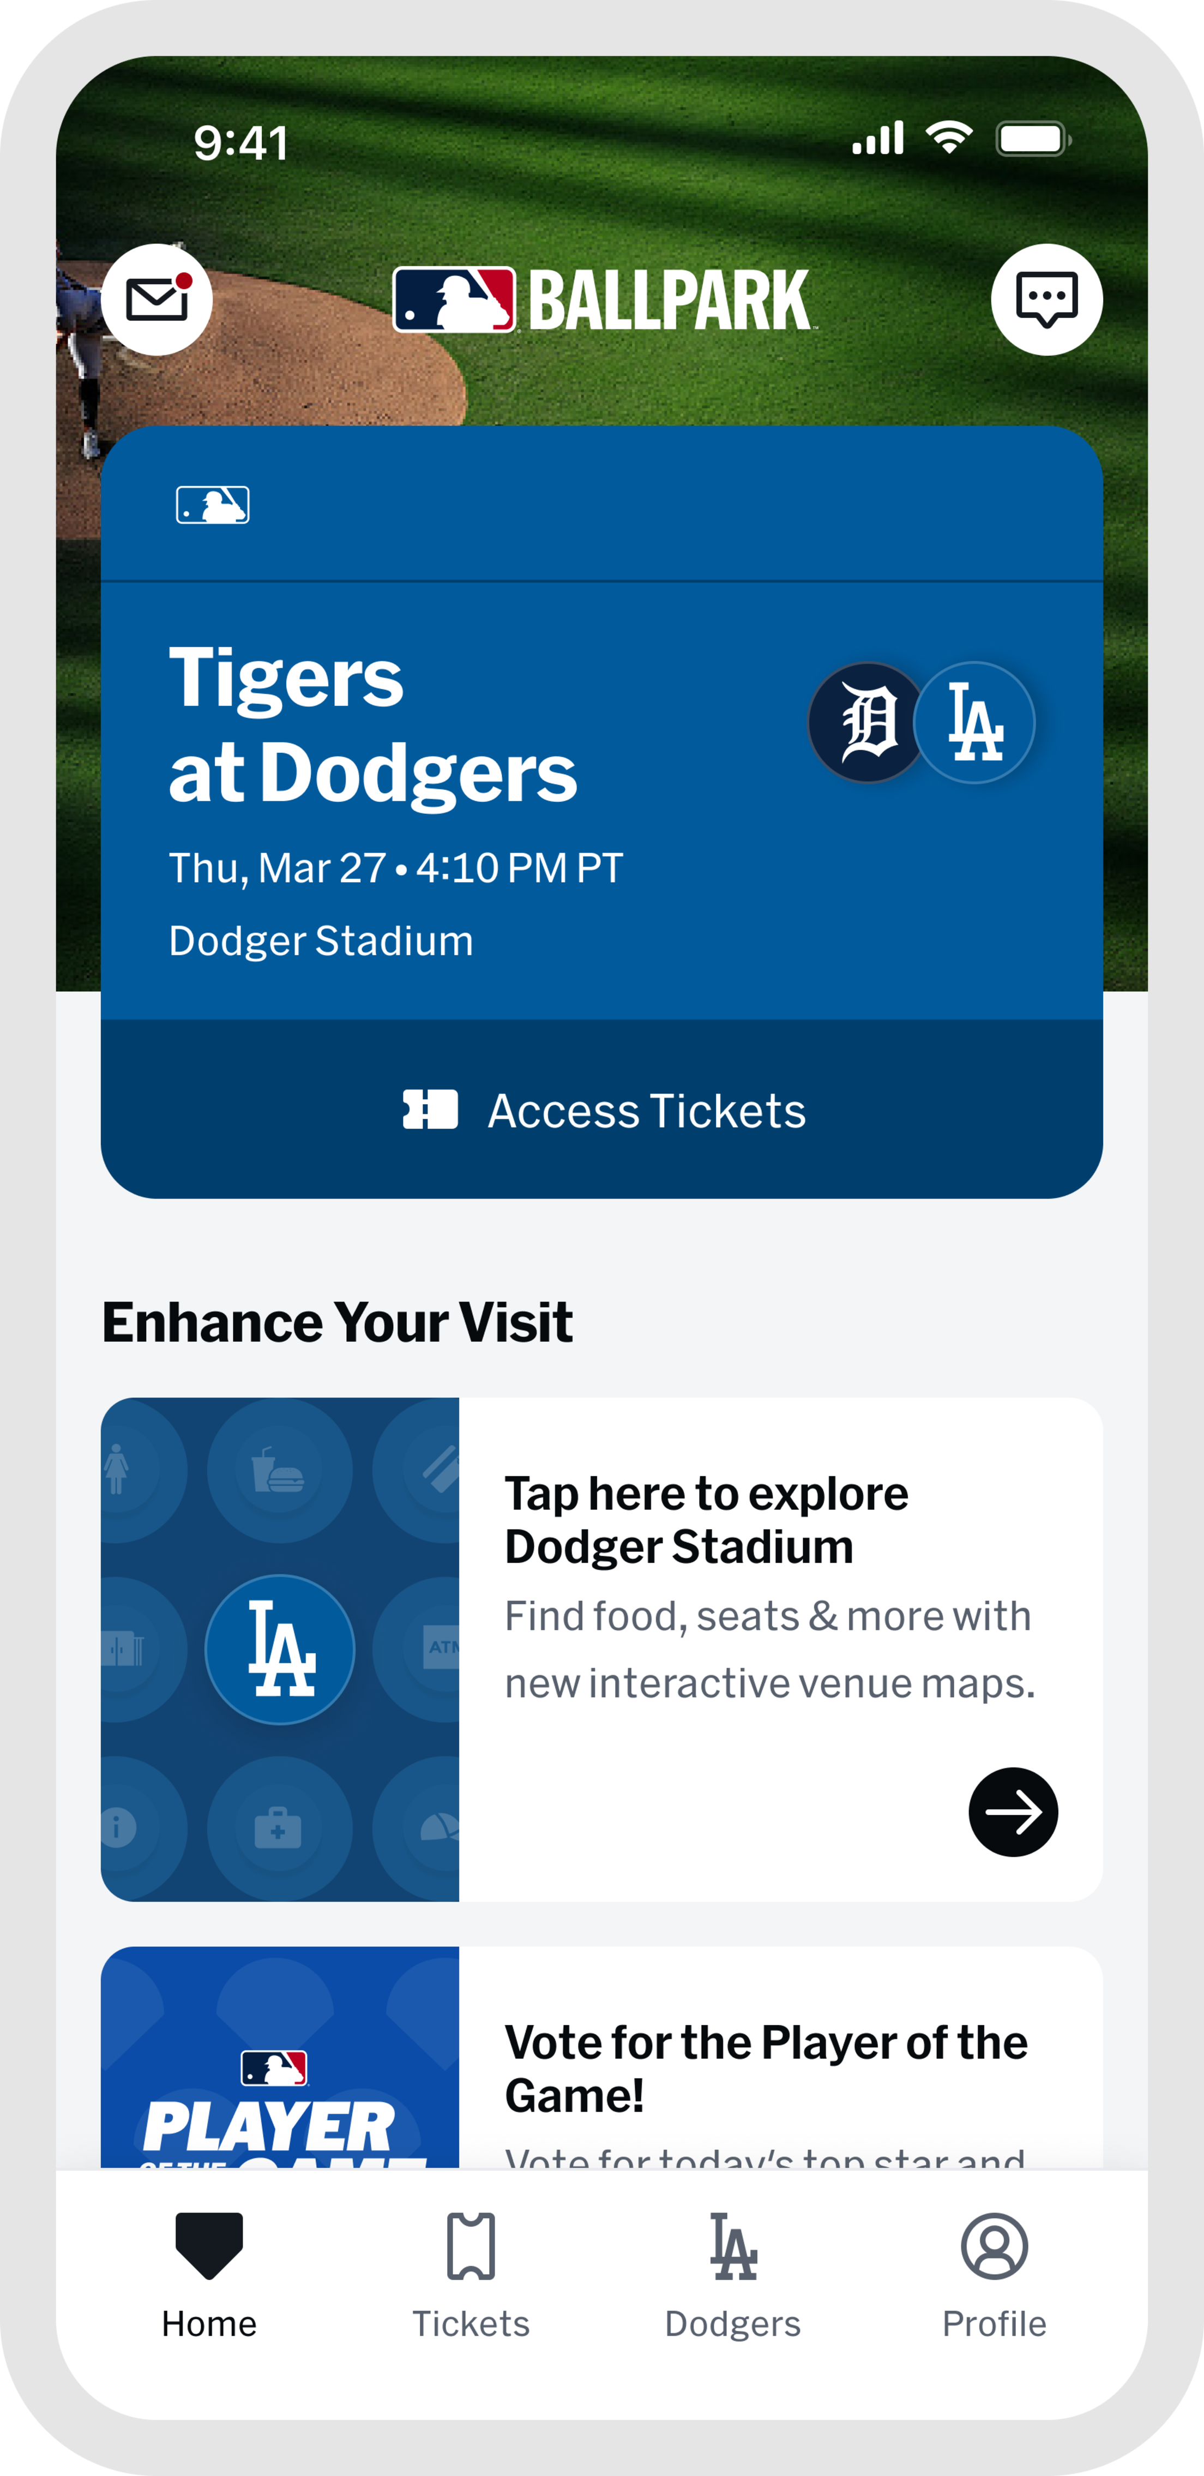Tap the Dodgers logo on game card
The height and width of the screenshot is (2476, 1204).
tap(974, 723)
